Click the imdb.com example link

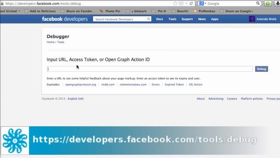coord(108,85)
